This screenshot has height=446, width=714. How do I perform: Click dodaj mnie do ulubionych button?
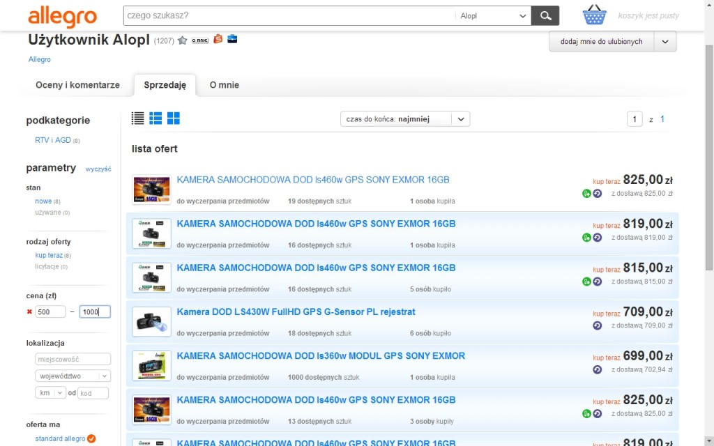click(601, 41)
